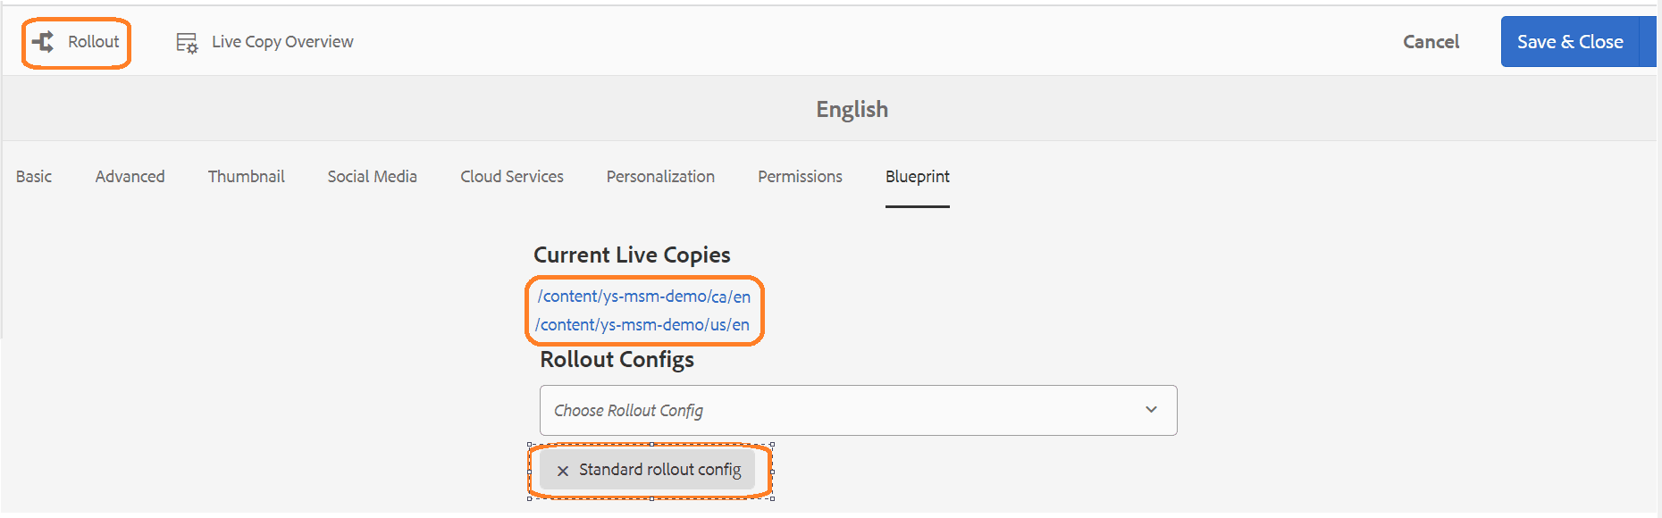
Task: Remove Standard rollout config tag via X
Action: (x=563, y=471)
